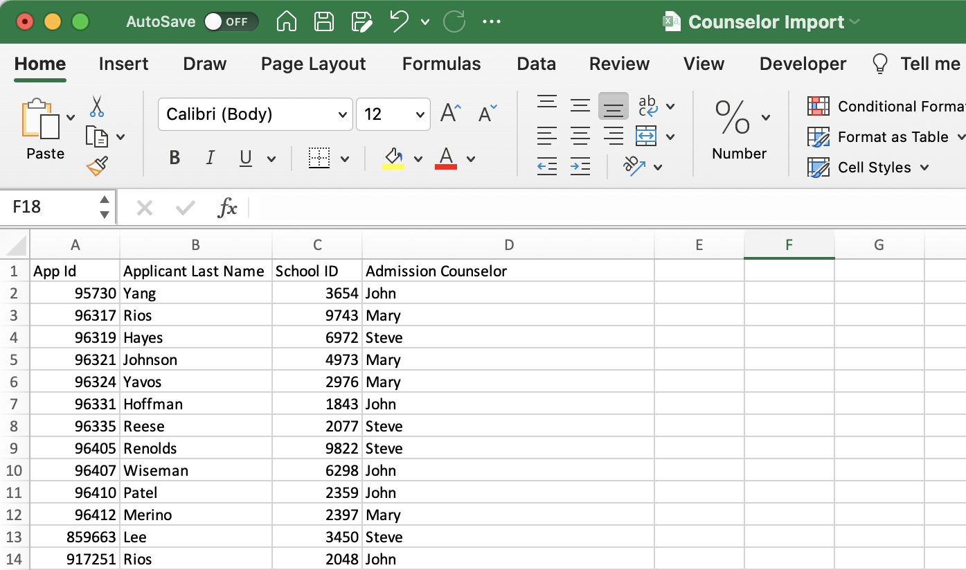Open the Page Layout tab
This screenshot has height=570, width=966.
coord(313,64)
